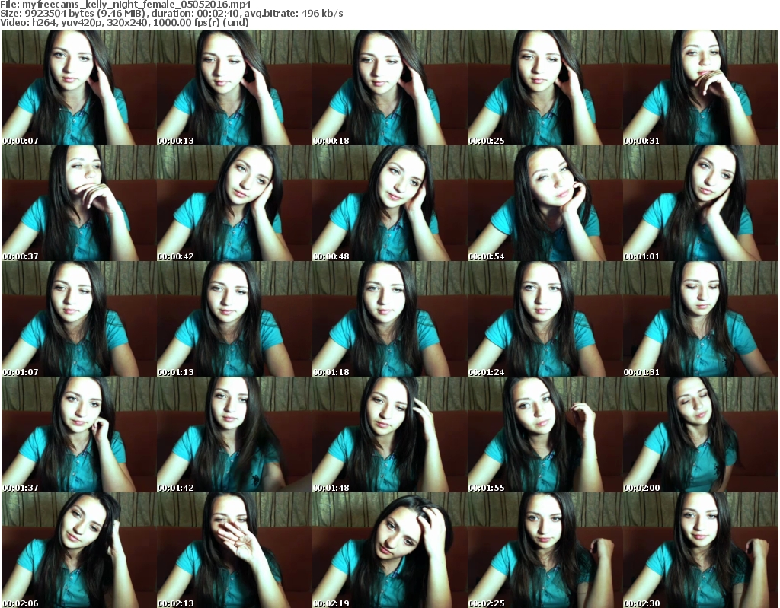This screenshot has width=780, height=608.
Task: Click the header line starting with "Video: h264"
Action: (x=124, y=22)
